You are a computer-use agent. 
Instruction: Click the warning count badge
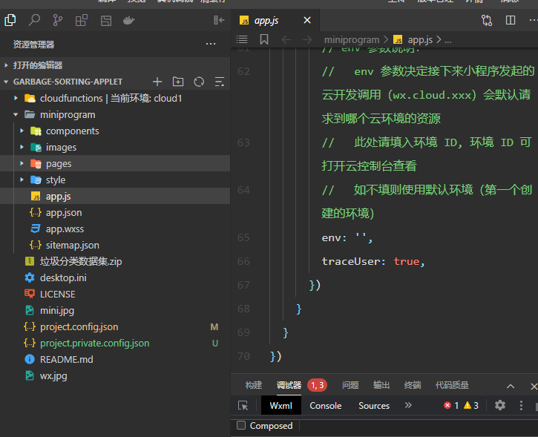click(471, 405)
